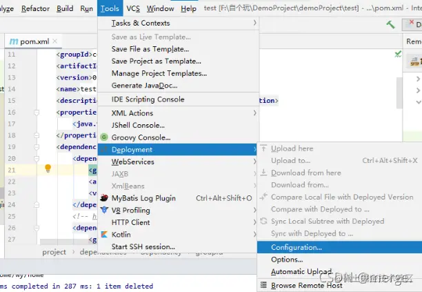Close the pom.xml editor tab
This screenshot has height=292, width=422.
pos(55,41)
